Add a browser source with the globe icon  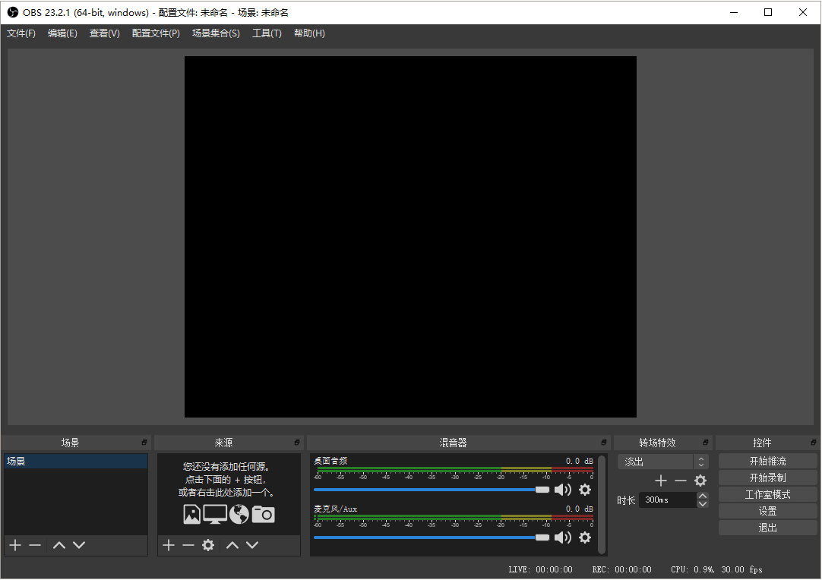click(x=238, y=514)
